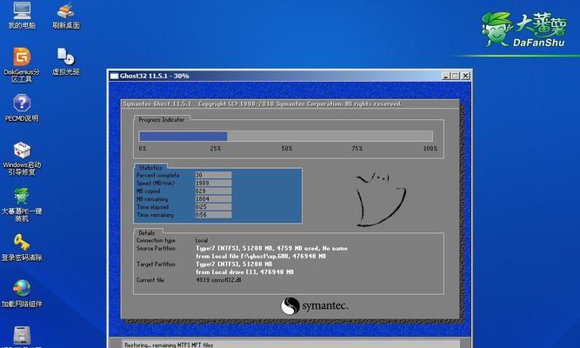This screenshot has height=348, width=580.
Task: Launch DiskGenius分区工具 icon
Action: 22,64
